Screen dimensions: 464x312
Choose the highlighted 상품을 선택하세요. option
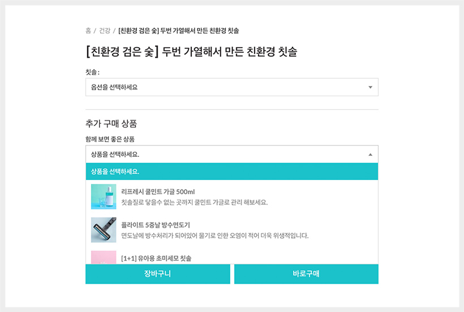point(231,172)
